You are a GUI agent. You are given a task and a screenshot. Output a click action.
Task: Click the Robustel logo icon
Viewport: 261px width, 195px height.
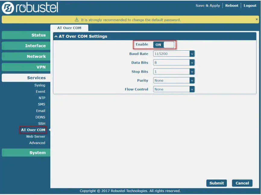8,8
